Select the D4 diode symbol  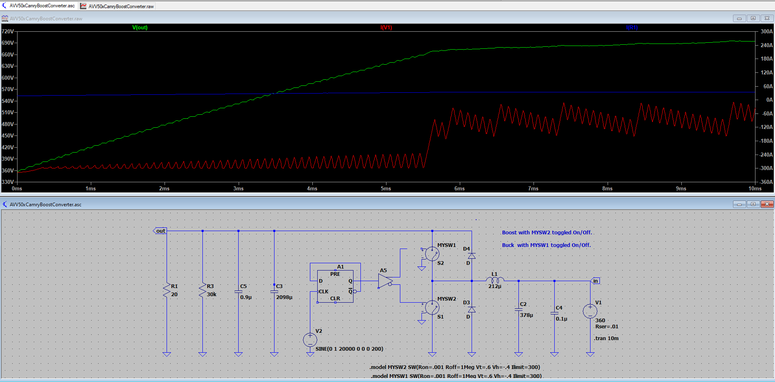(472, 256)
